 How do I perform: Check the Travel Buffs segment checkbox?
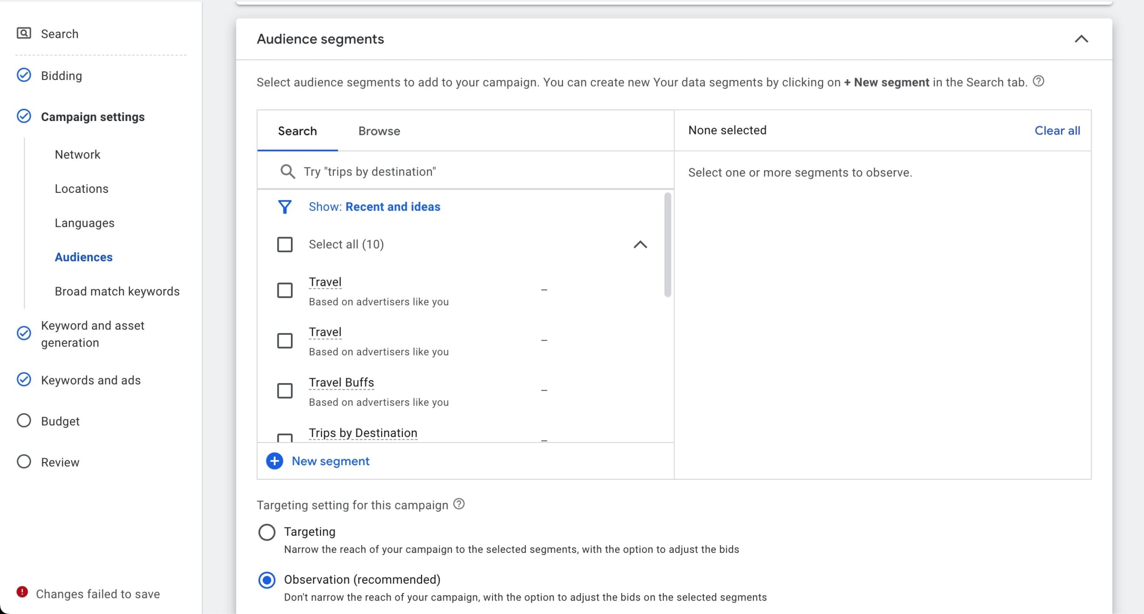(284, 390)
